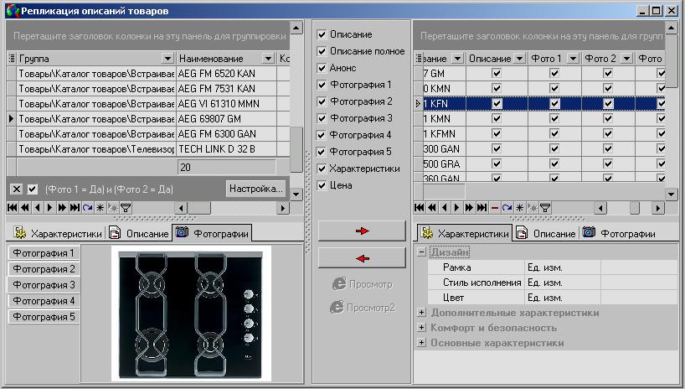Show Фотография 4 in the photo viewer
Viewport: 685px width, 389px height.
click(44, 301)
